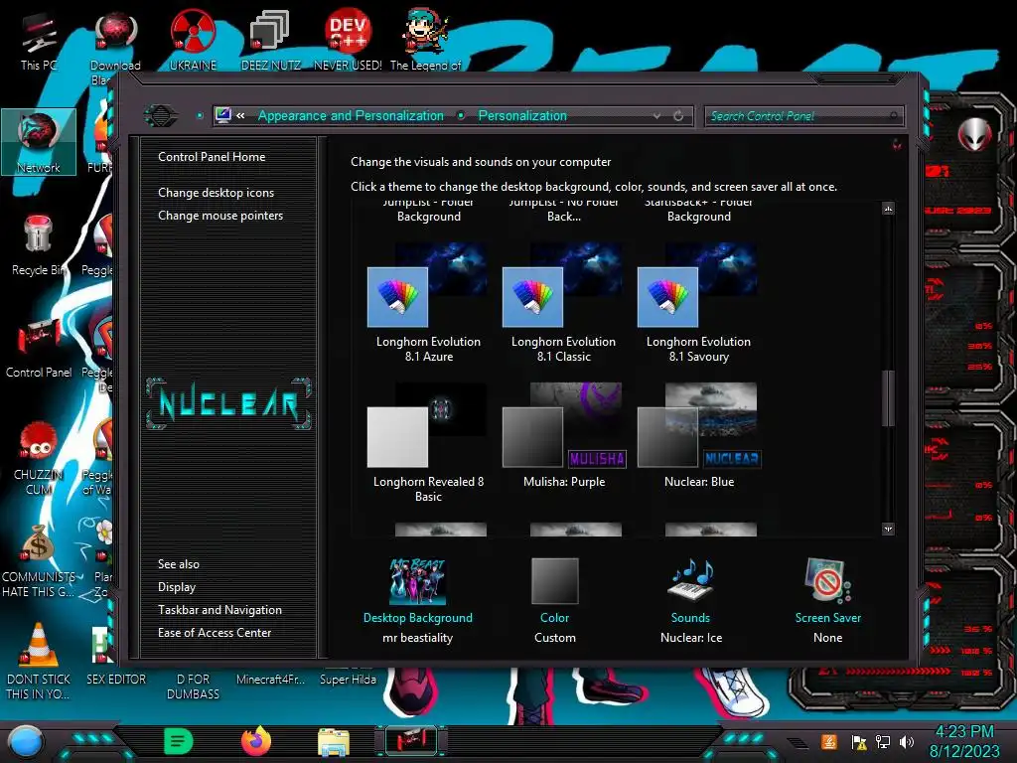Apply Longhorn Evolution 8.1 Classic theme
Screen dimensions: 1017x763
click(x=563, y=304)
